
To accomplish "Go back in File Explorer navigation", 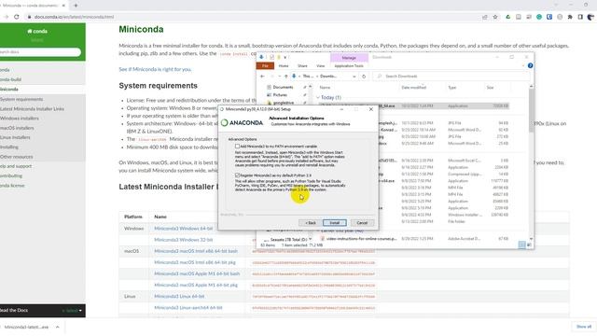I will (262, 77).
